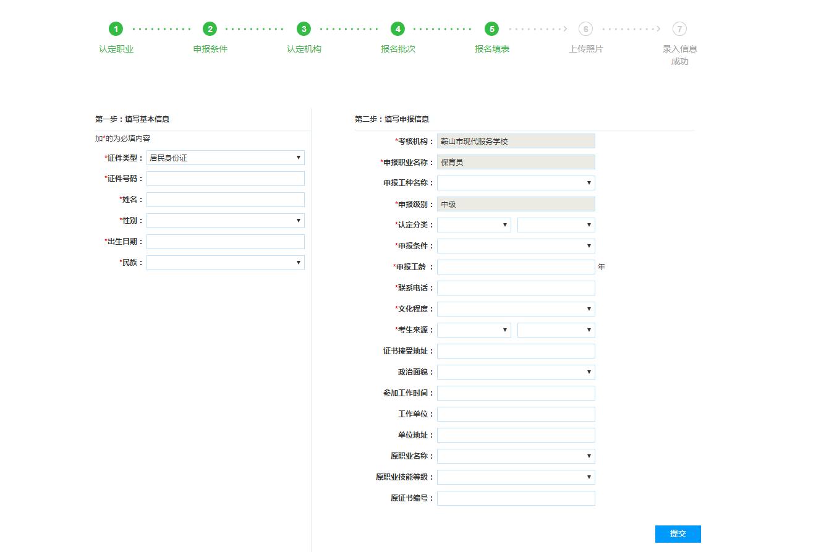Click step 4 circle 报名批次
The image size is (816, 552).
(x=397, y=29)
